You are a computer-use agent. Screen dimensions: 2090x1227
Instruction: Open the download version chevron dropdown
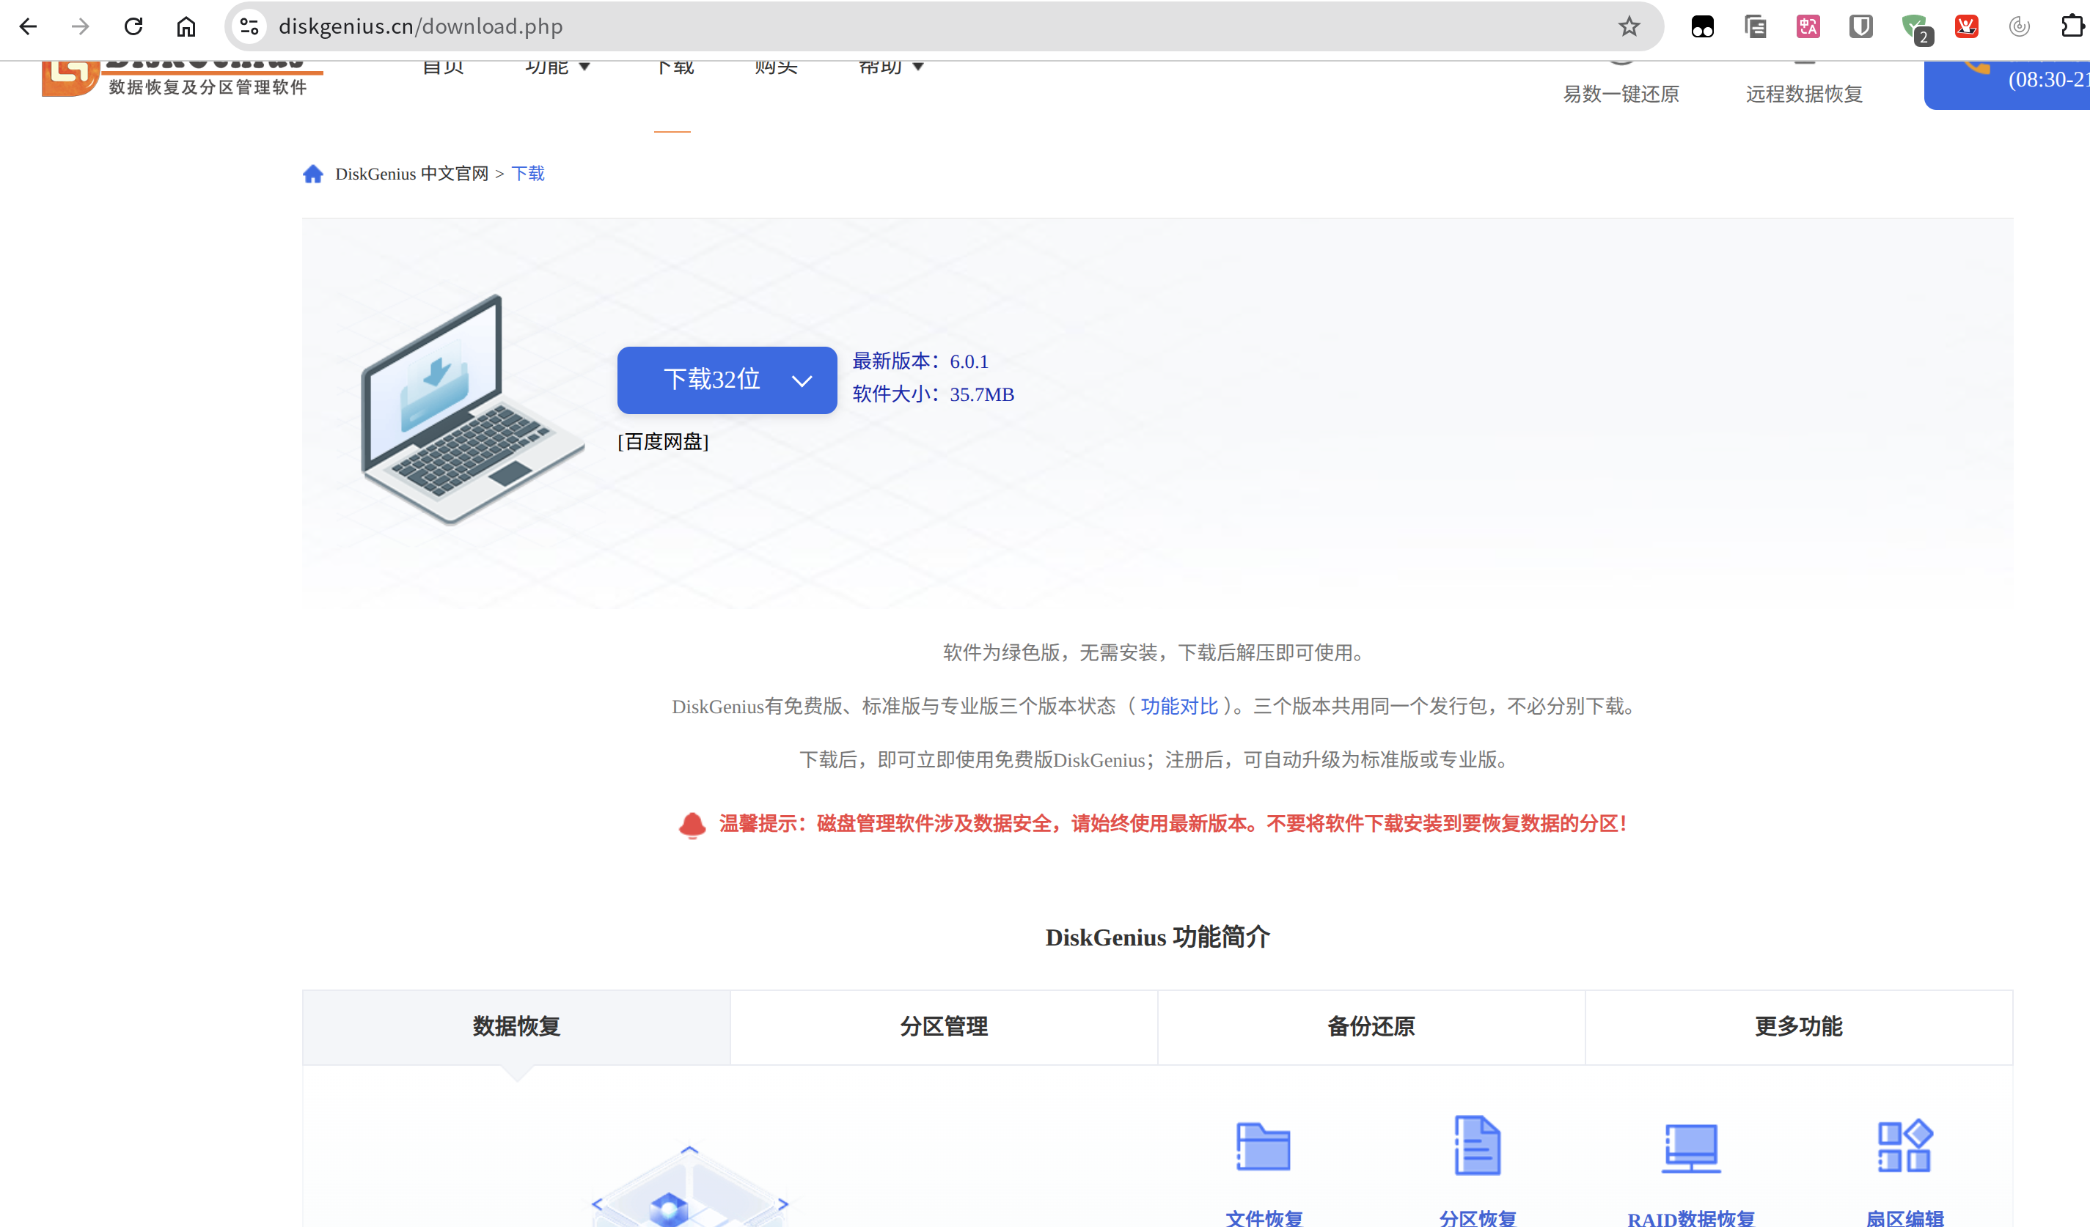pyautogui.click(x=801, y=380)
